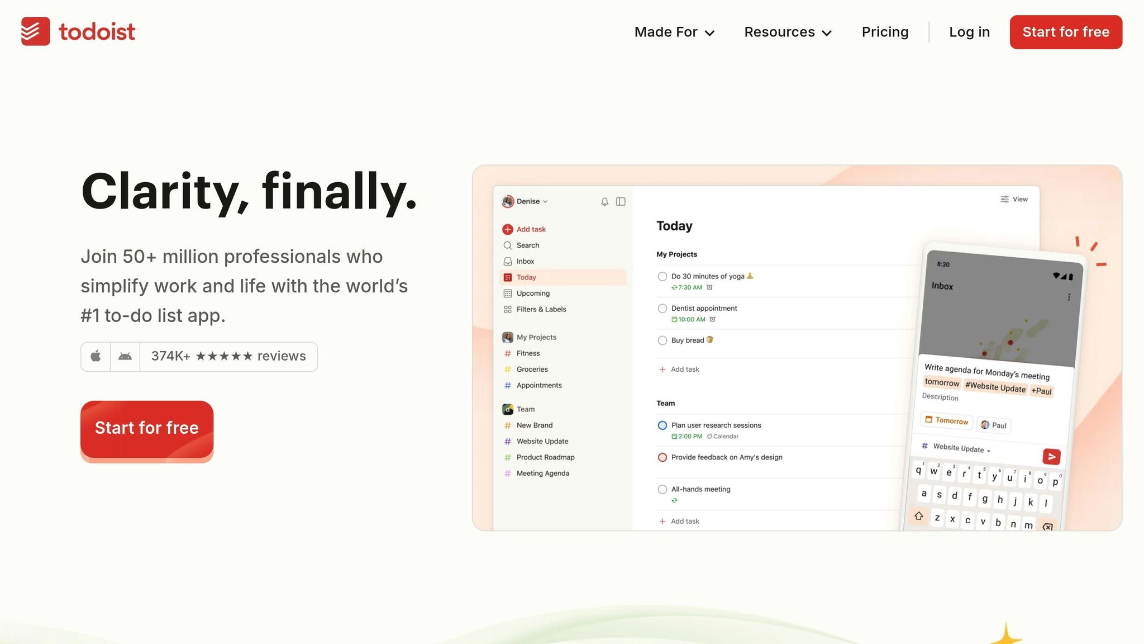Screen dimensions: 1144x644
Task: Click the Upcoming calendar grid icon
Action: point(507,293)
